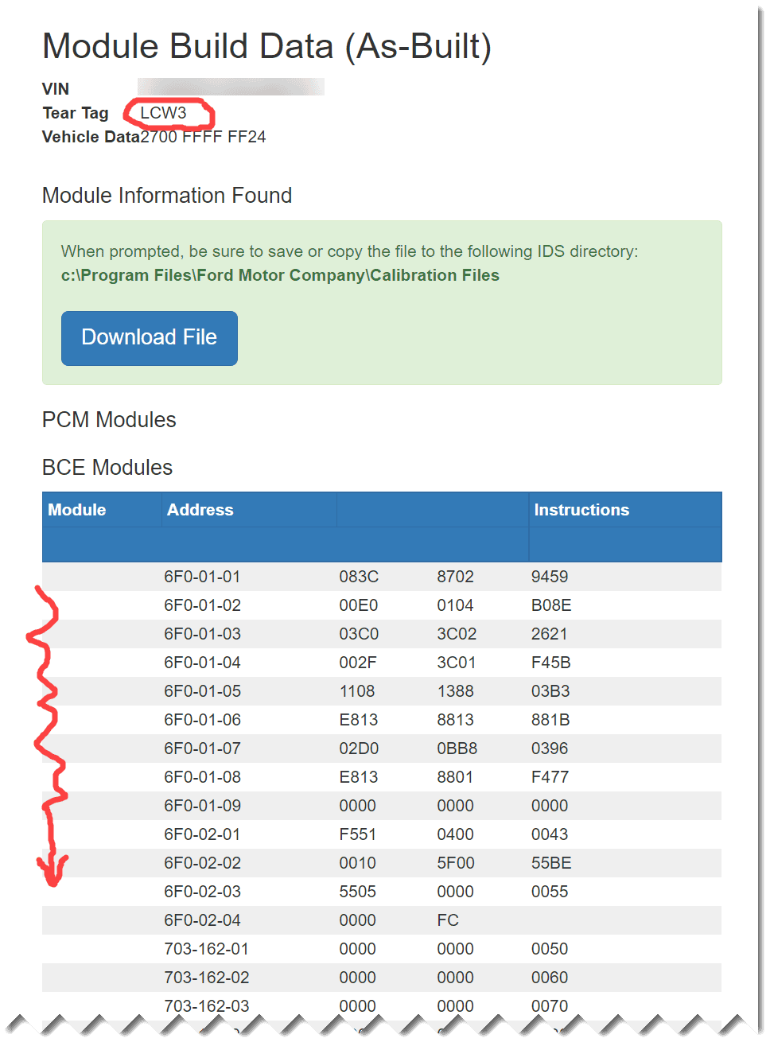The width and height of the screenshot is (770, 1046).
Task: Click the Instructions column header
Action: coord(581,510)
